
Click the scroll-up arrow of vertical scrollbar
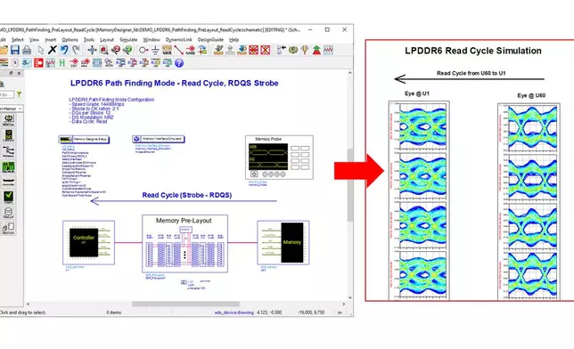tap(350, 73)
